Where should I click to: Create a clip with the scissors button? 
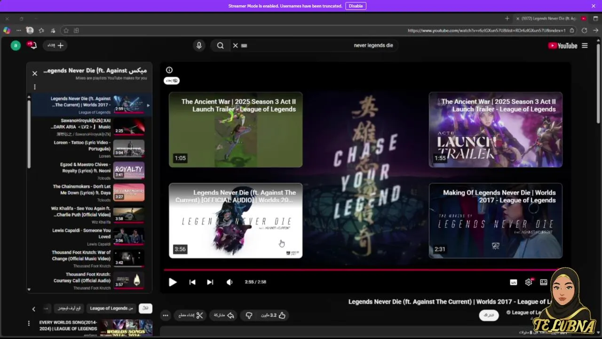tap(190, 315)
